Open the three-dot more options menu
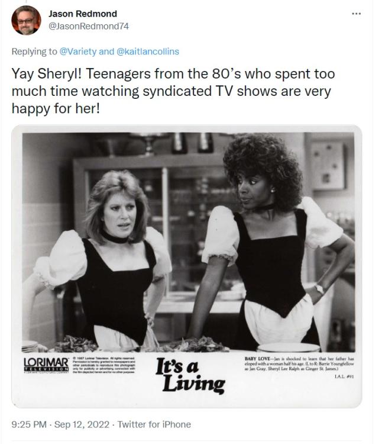The image size is (382, 444). pos(356,13)
